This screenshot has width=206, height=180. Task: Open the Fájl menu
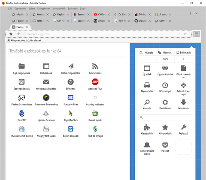(10, 9)
